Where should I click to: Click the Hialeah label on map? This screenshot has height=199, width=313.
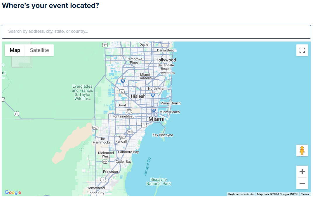point(138,96)
